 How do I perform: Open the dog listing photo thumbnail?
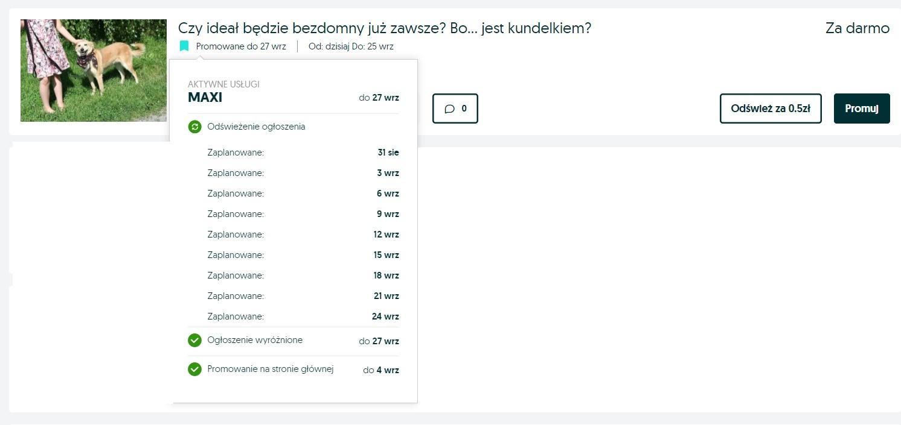point(94,71)
